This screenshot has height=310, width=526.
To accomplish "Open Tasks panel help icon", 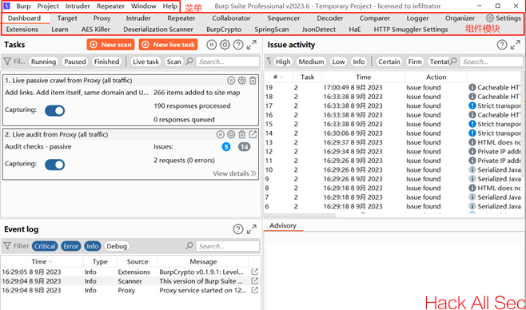I will point(238,45).
